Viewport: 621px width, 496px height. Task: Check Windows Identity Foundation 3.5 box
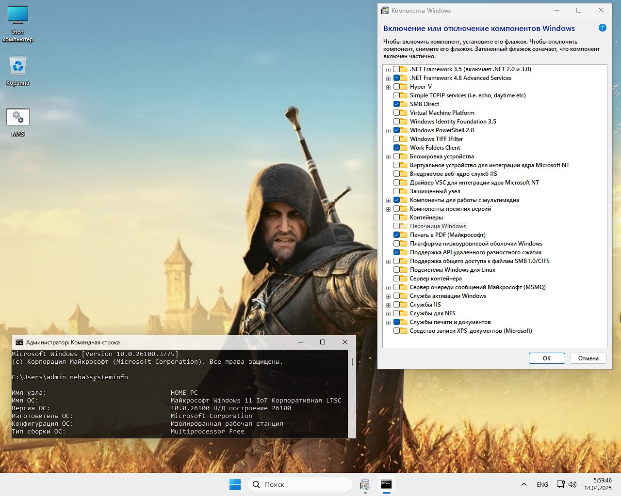pyautogui.click(x=396, y=122)
